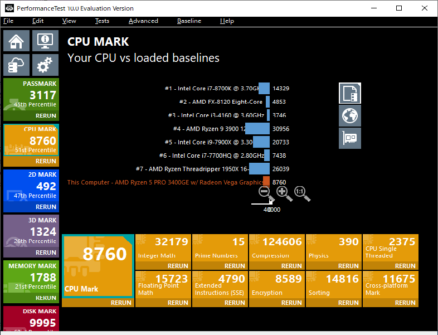The image size is (438, 335).
Task: Open the View menu
Action: pyautogui.click(x=69, y=21)
